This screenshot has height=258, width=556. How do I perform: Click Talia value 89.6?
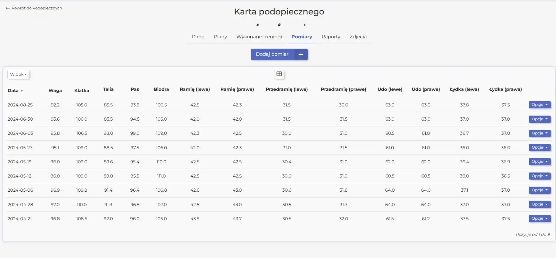coord(108,162)
